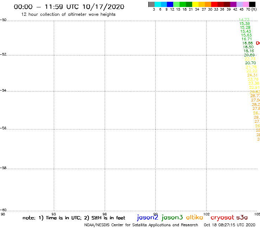Select the orange 24.31 wave height value
This screenshot has height=228, width=260.
(253, 75)
